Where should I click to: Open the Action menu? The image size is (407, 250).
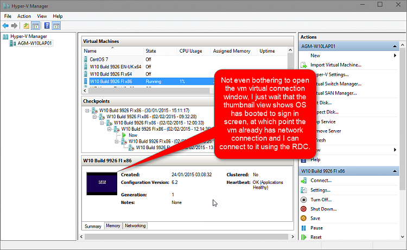(x=24, y=16)
